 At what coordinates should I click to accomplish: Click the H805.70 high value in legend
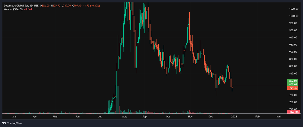[x=55, y=6]
